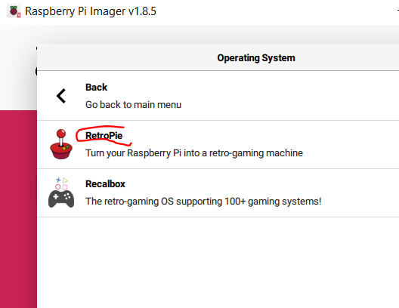Choose 'The retro-gaming OS supporting 100+ gaming systems!'

pyautogui.click(x=203, y=202)
